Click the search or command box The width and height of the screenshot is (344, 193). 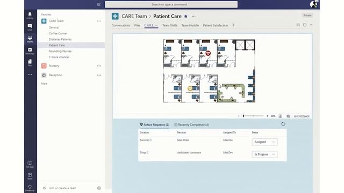click(171, 4)
